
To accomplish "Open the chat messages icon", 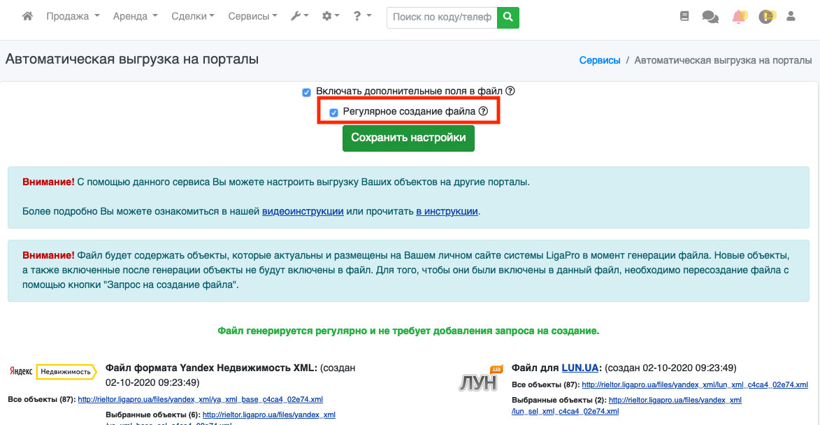I will (710, 17).
